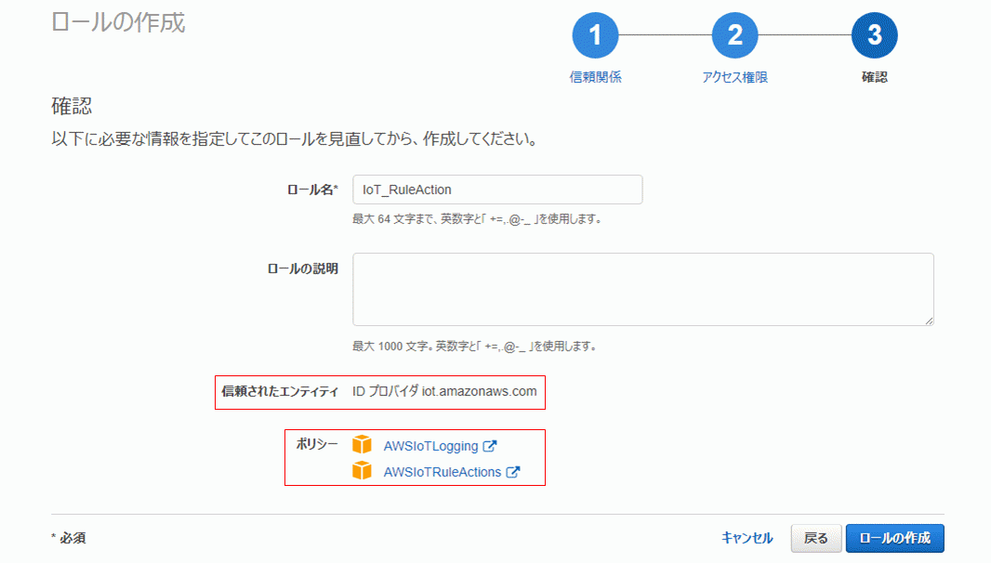Click the iot.amazonaws.com trusted entity text
Screen dimensions: 991x563
[x=479, y=392]
